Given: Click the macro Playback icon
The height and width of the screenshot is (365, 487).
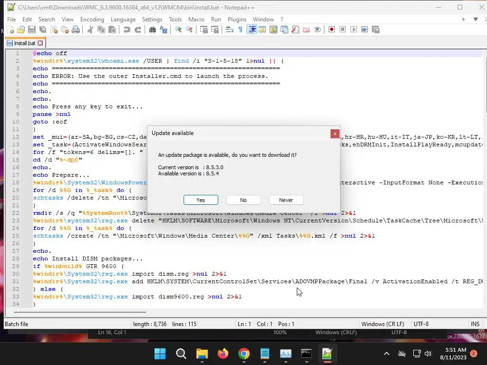Looking at the screenshot, I should [x=353, y=29].
